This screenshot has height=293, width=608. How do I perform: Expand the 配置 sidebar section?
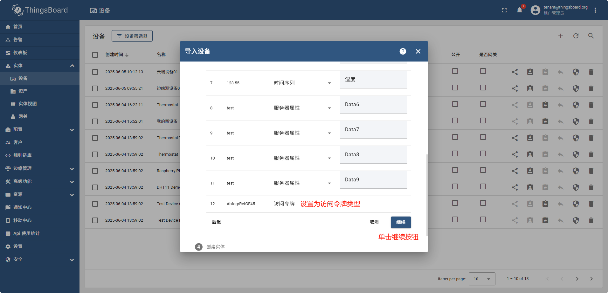[x=40, y=130]
